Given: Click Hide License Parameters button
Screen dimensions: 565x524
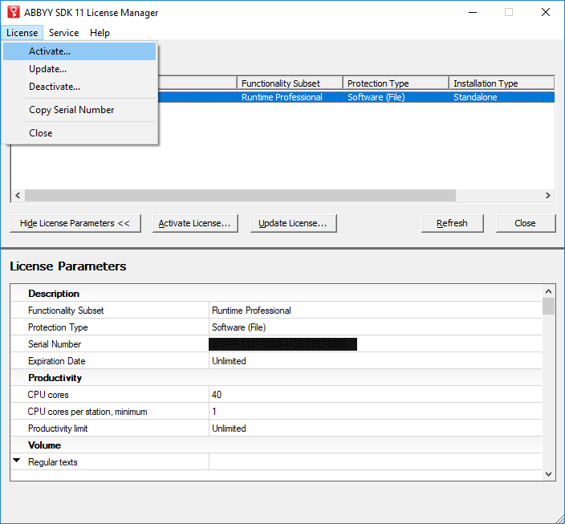Looking at the screenshot, I should pos(75,223).
